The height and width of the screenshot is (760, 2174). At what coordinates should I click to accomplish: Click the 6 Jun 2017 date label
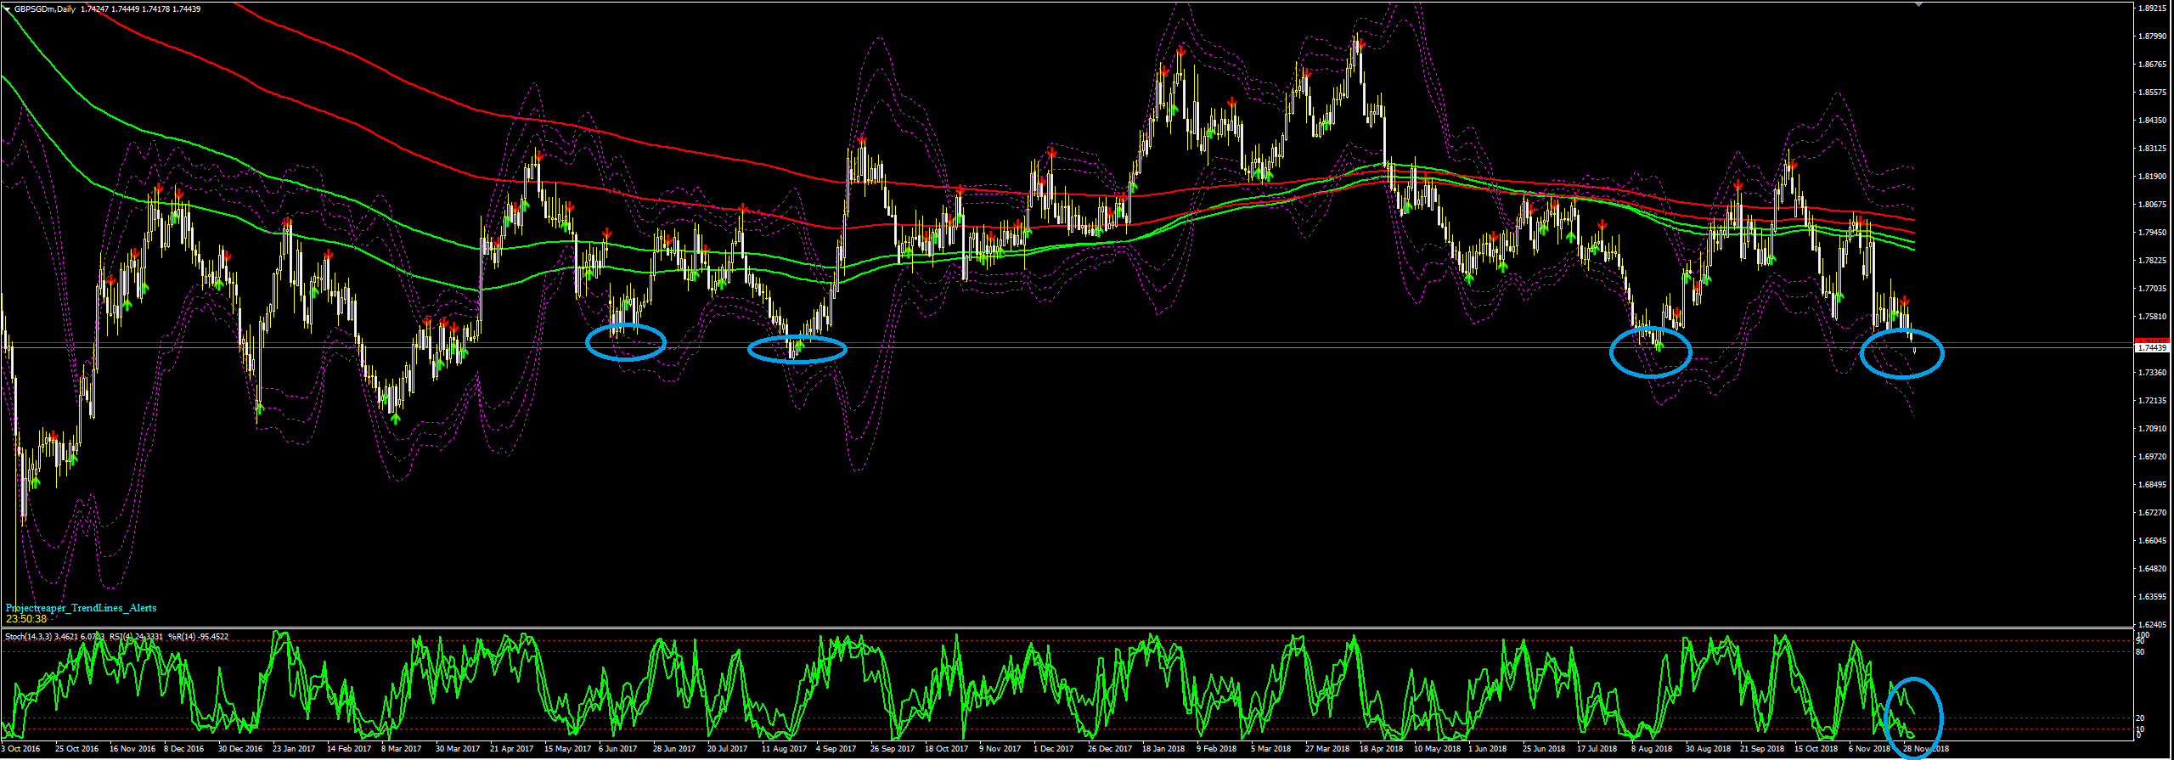click(617, 749)
